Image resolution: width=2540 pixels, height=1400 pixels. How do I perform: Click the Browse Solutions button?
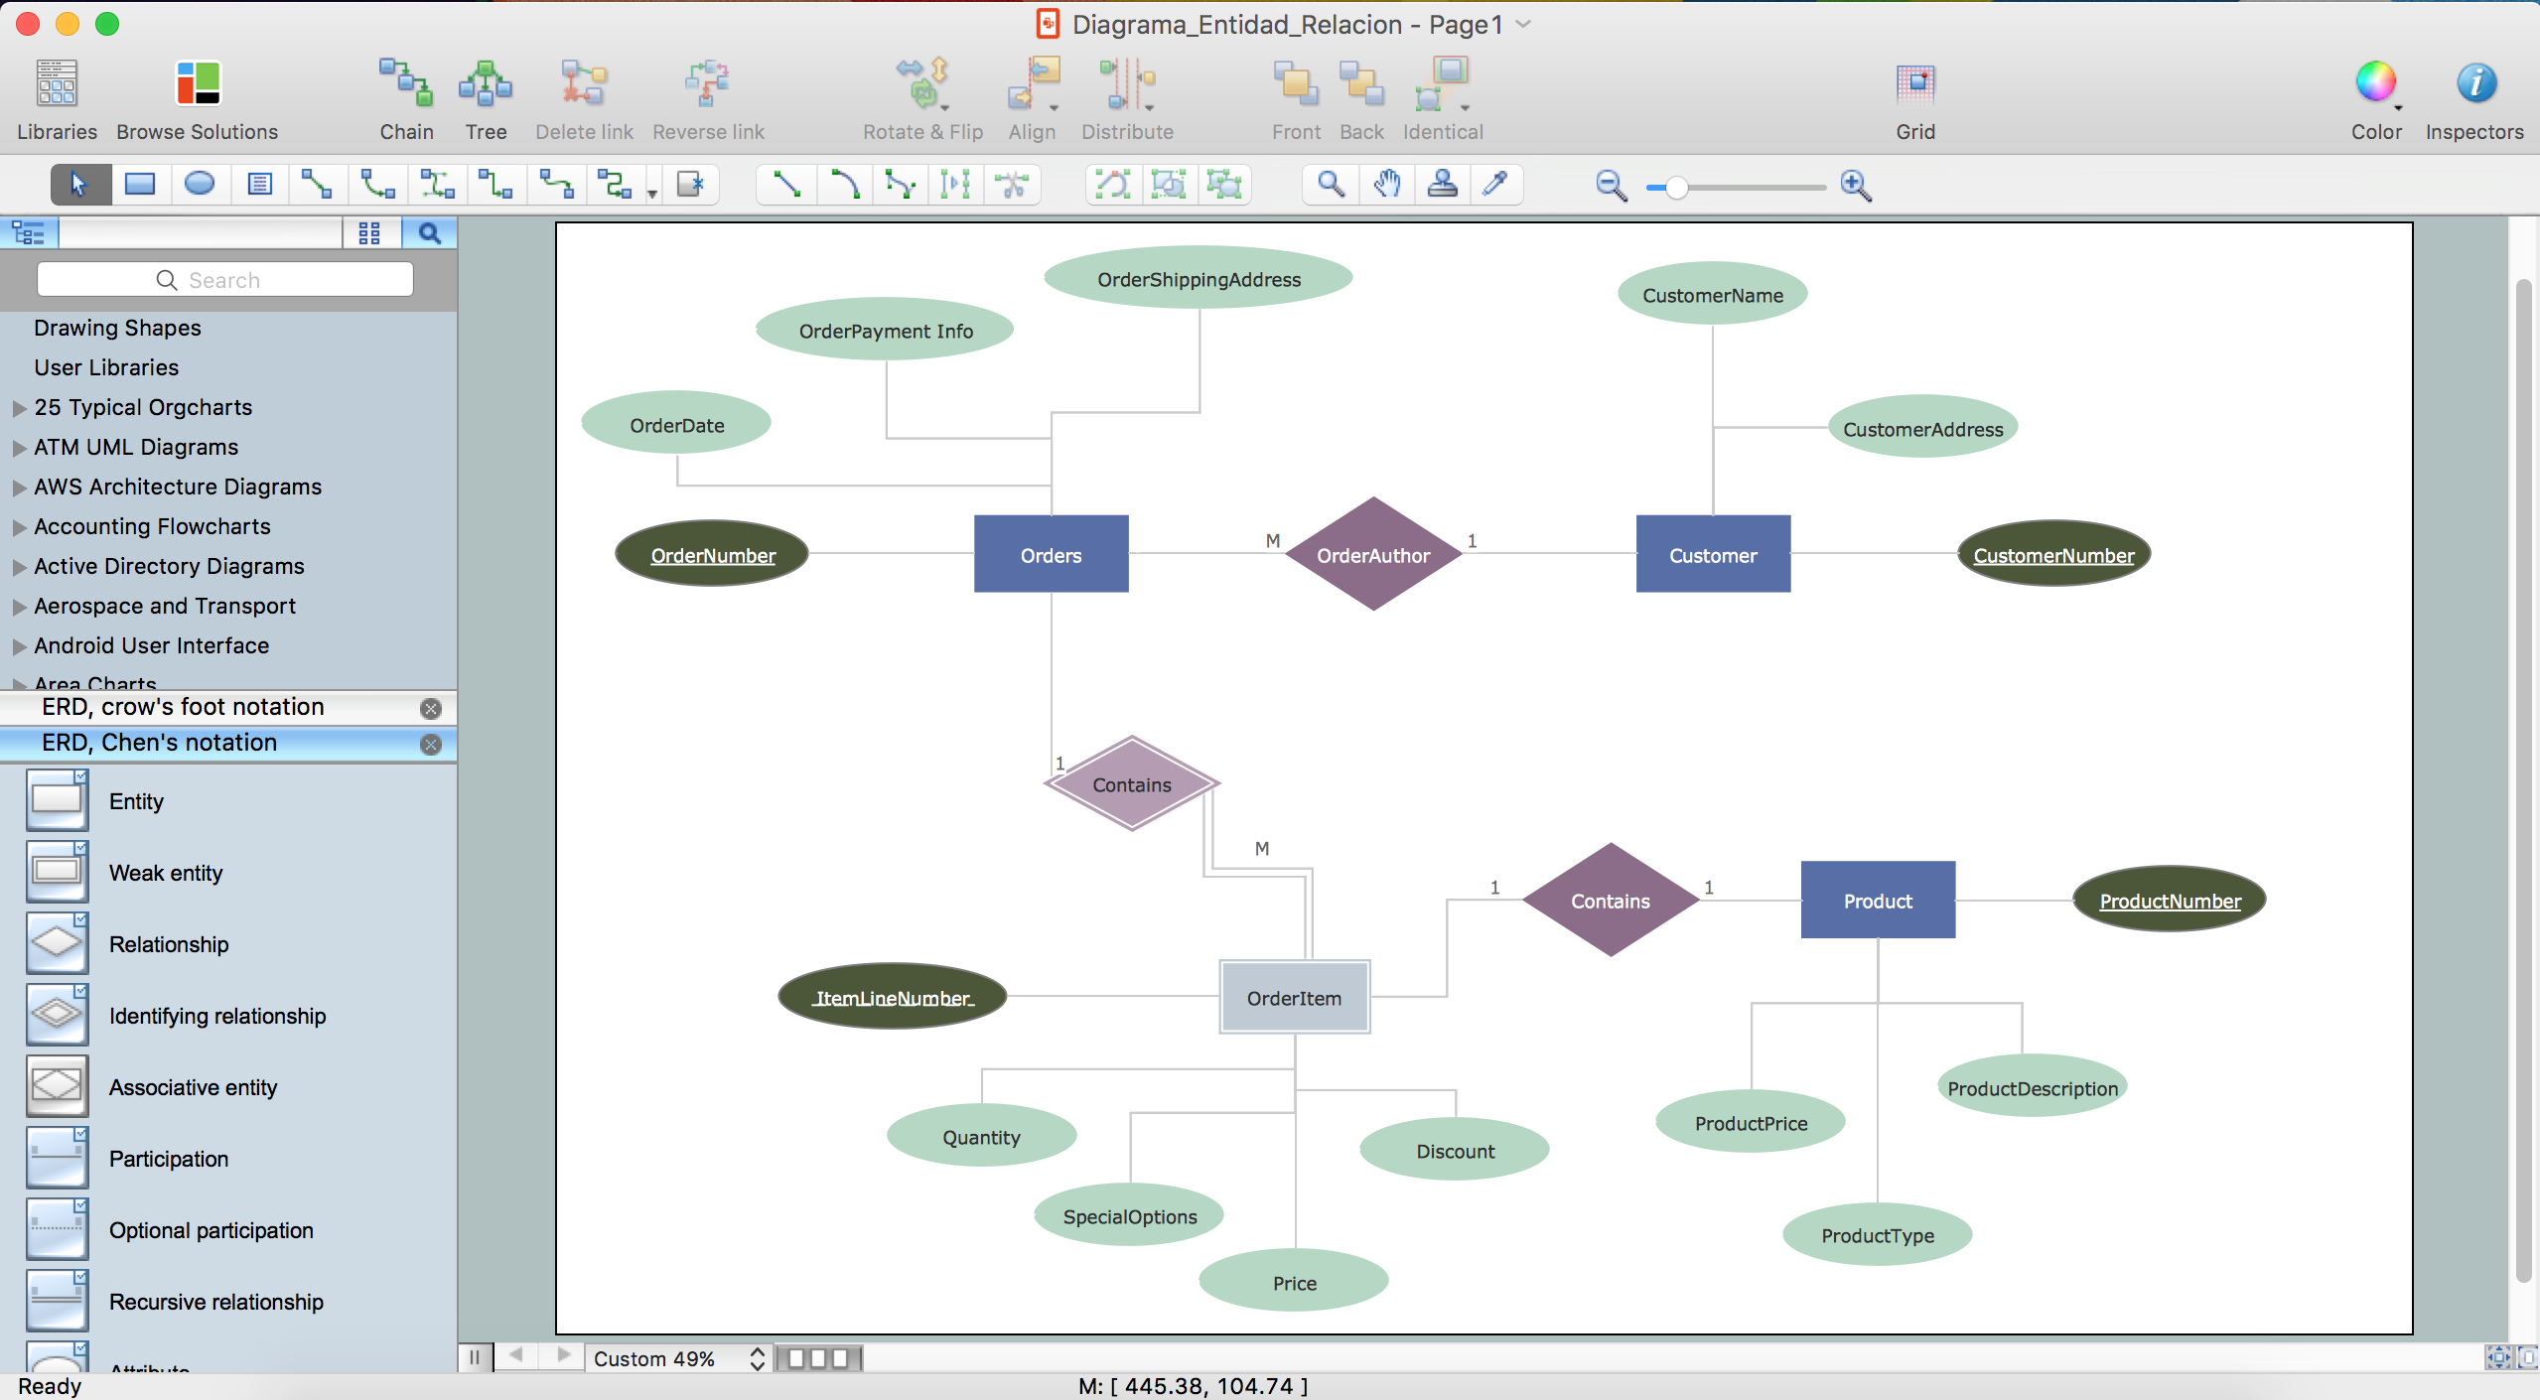(197, 96)
